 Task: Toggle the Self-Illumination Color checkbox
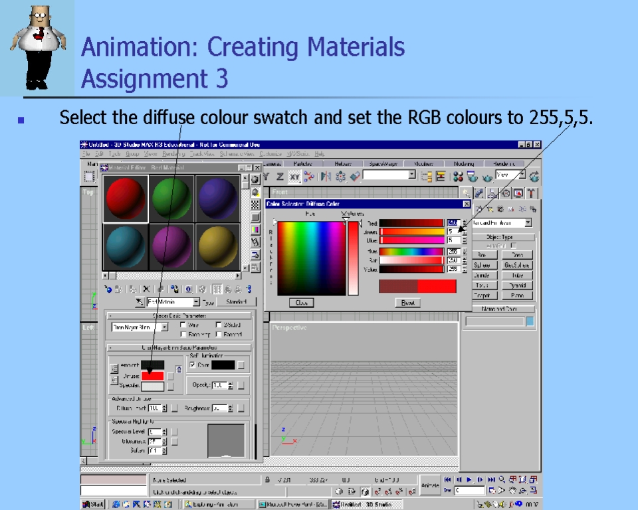coord(193,365)
